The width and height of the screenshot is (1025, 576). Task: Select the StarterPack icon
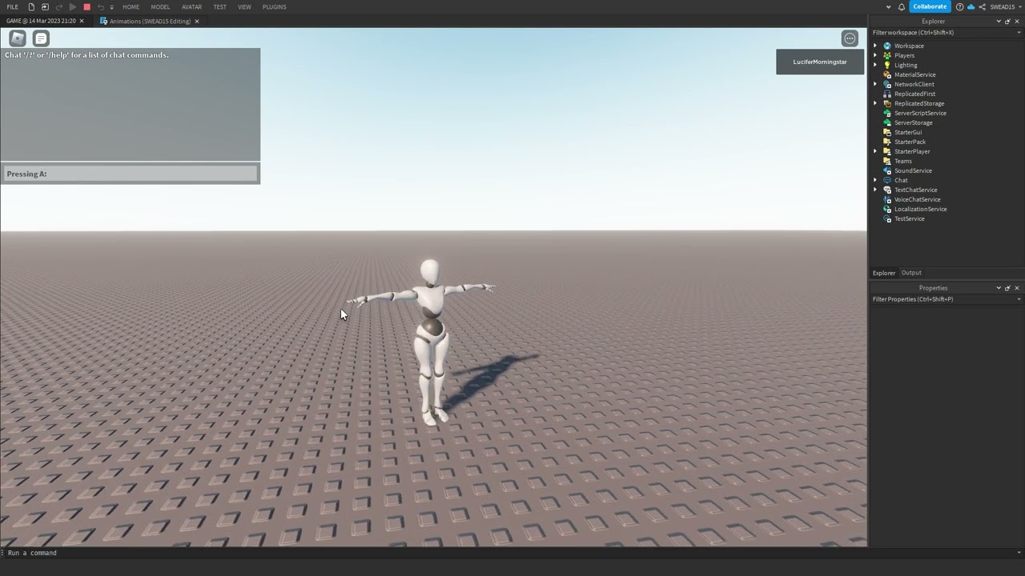tap(887, 142)
